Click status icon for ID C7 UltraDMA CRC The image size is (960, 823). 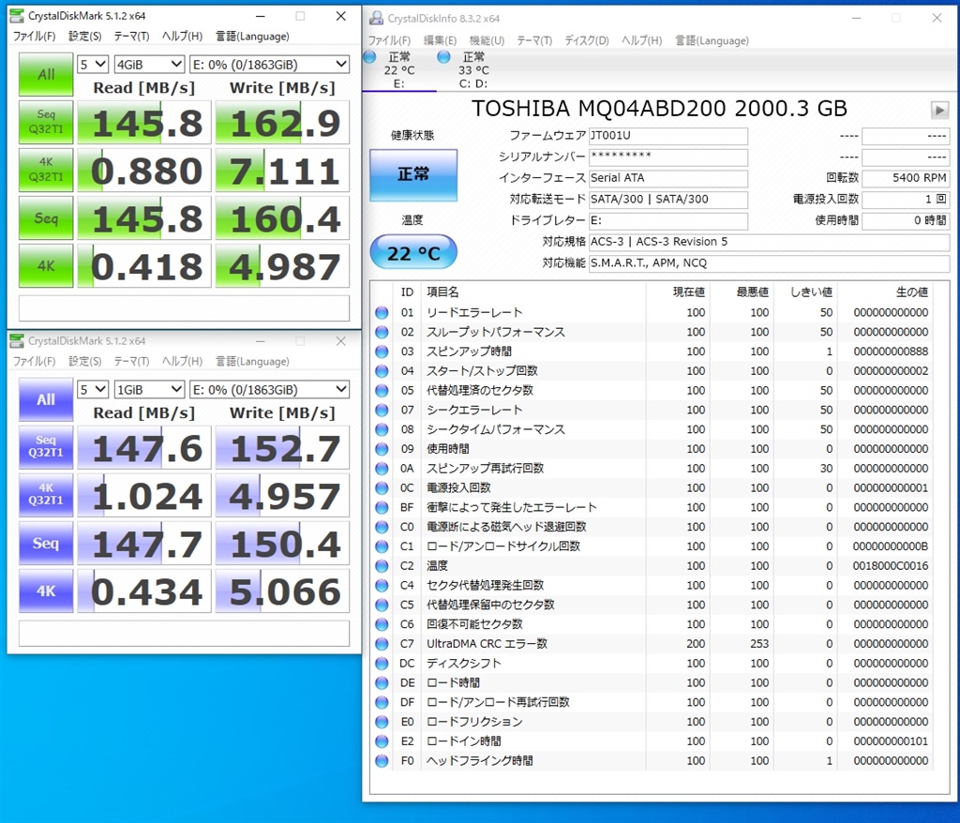(382, 644)
